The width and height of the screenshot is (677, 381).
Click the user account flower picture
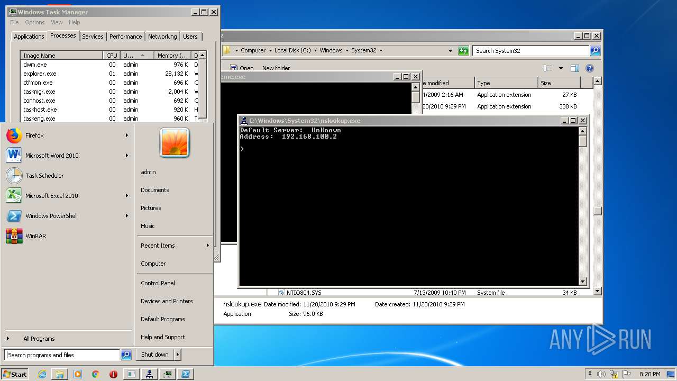point(175,143)
